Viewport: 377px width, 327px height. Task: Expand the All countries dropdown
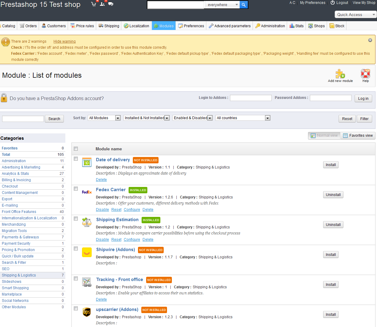click(x=243, y=118)
